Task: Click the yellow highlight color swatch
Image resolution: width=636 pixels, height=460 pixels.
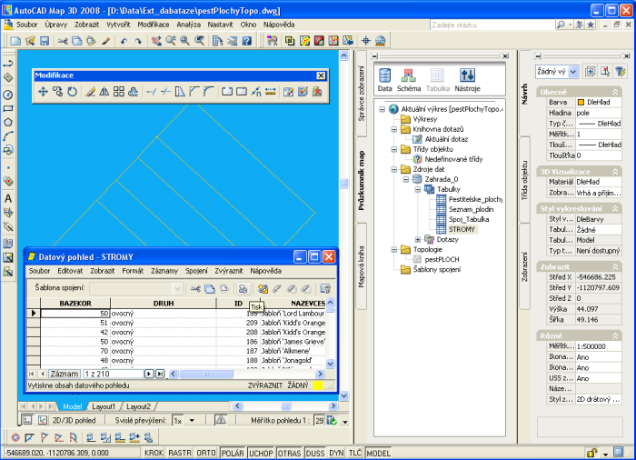Action: click(318, 385)
